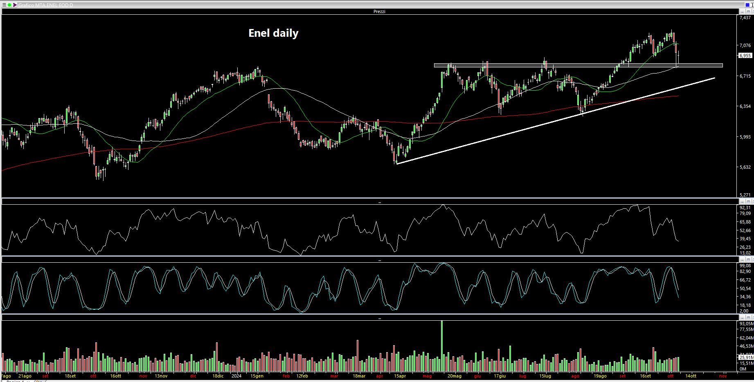Viewport: 754px width, 382px height.
Task: Click the '20mag' date on time axis
Action: [x=455, y=376]
